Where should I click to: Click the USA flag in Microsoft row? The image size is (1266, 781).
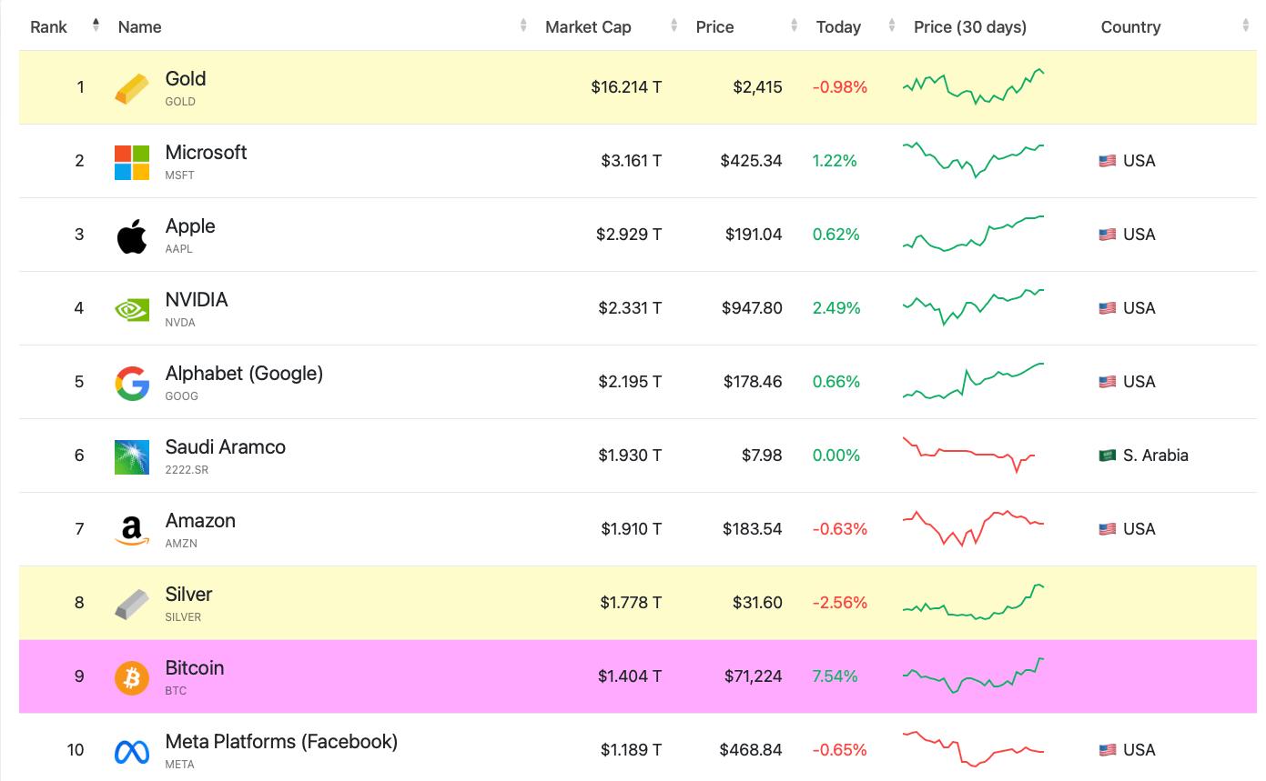(x=1107, y=161)
